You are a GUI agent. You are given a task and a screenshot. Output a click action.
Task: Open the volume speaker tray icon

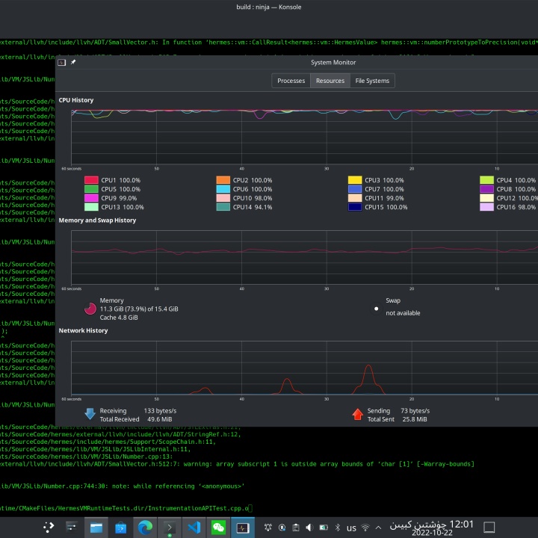[310, 528]
